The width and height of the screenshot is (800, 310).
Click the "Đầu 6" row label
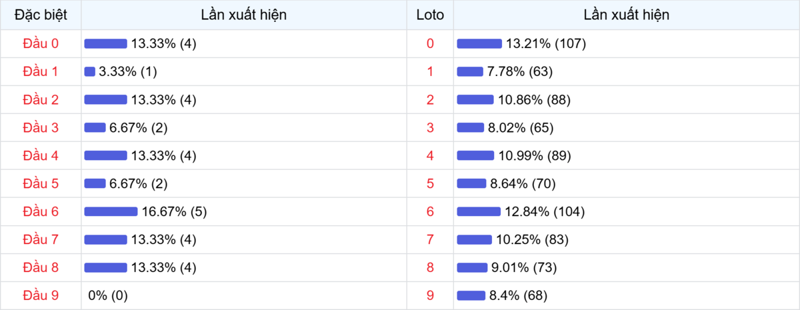[41, 211]
